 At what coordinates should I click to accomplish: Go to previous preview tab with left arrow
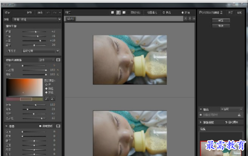[x=186, y=19]
